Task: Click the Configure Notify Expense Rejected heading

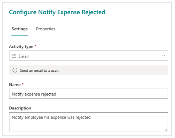Action: [x=57, y=12]
